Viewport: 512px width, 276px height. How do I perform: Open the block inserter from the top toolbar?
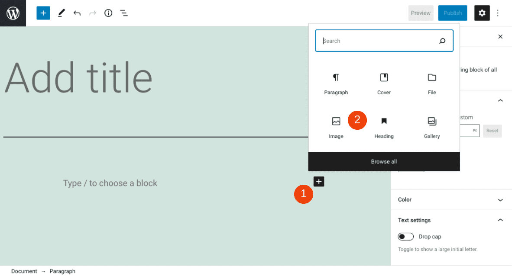coord(43,13)
